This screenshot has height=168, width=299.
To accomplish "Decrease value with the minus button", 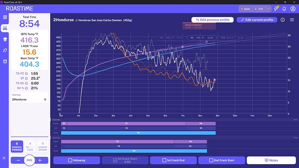I will coord(18,160).
